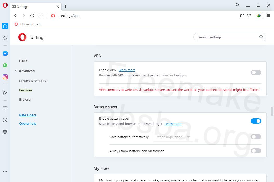274x182 pixels.
Task: Go back to the previous page
Action: click(x=15, y=16)
